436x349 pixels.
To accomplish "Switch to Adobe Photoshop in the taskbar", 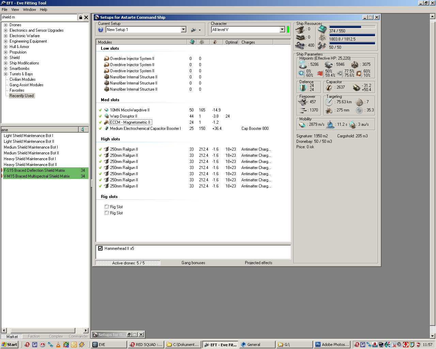I will coord(332,345).
